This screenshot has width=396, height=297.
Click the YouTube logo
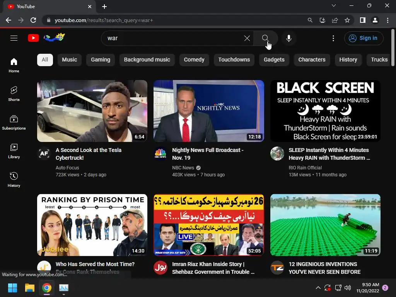pos(46,38)
